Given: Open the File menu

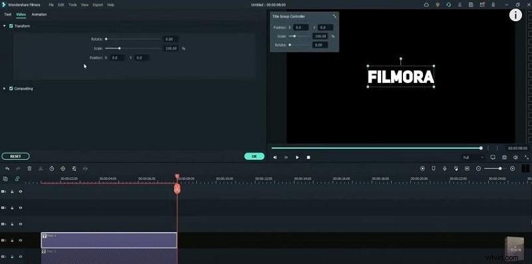Looking at the screenshot, I should pos(51,5).
